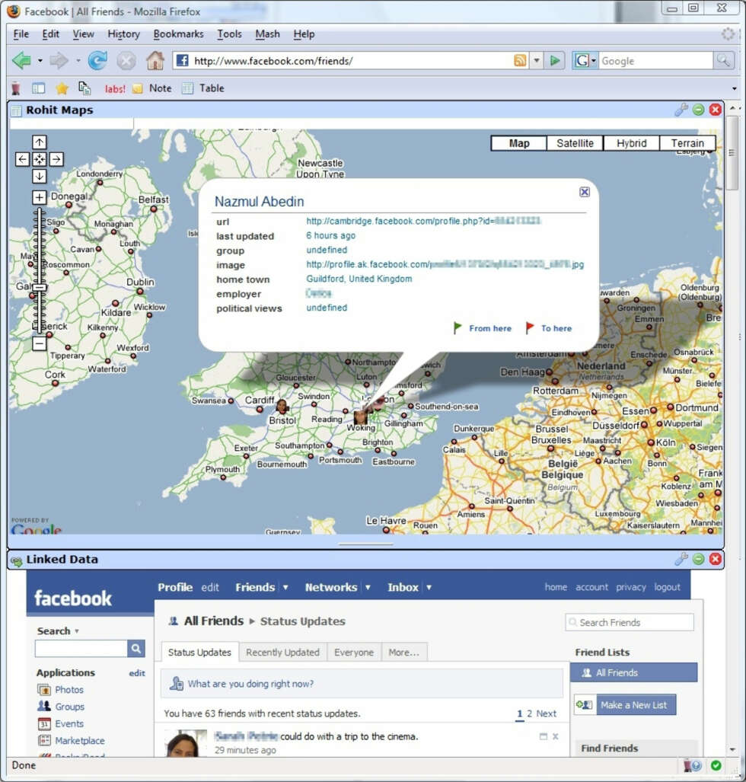Open the search engine selector dropdown
Viewport: 746px width, 782px height.
click(x=594, y=61)
